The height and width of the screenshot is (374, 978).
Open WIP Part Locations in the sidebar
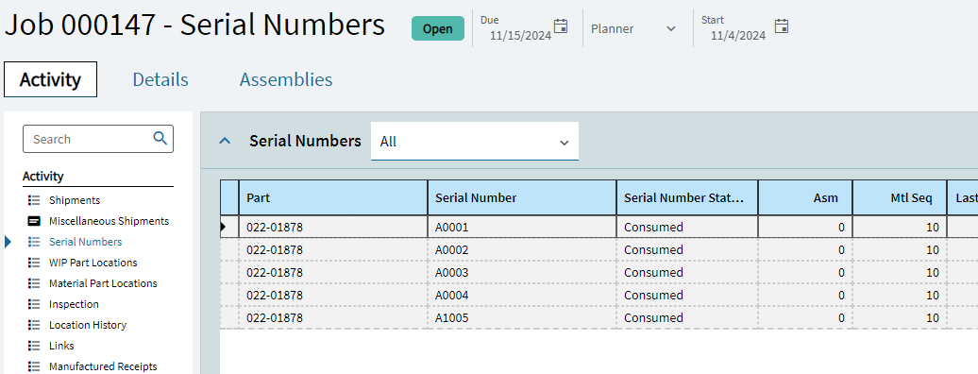[93, 263]
